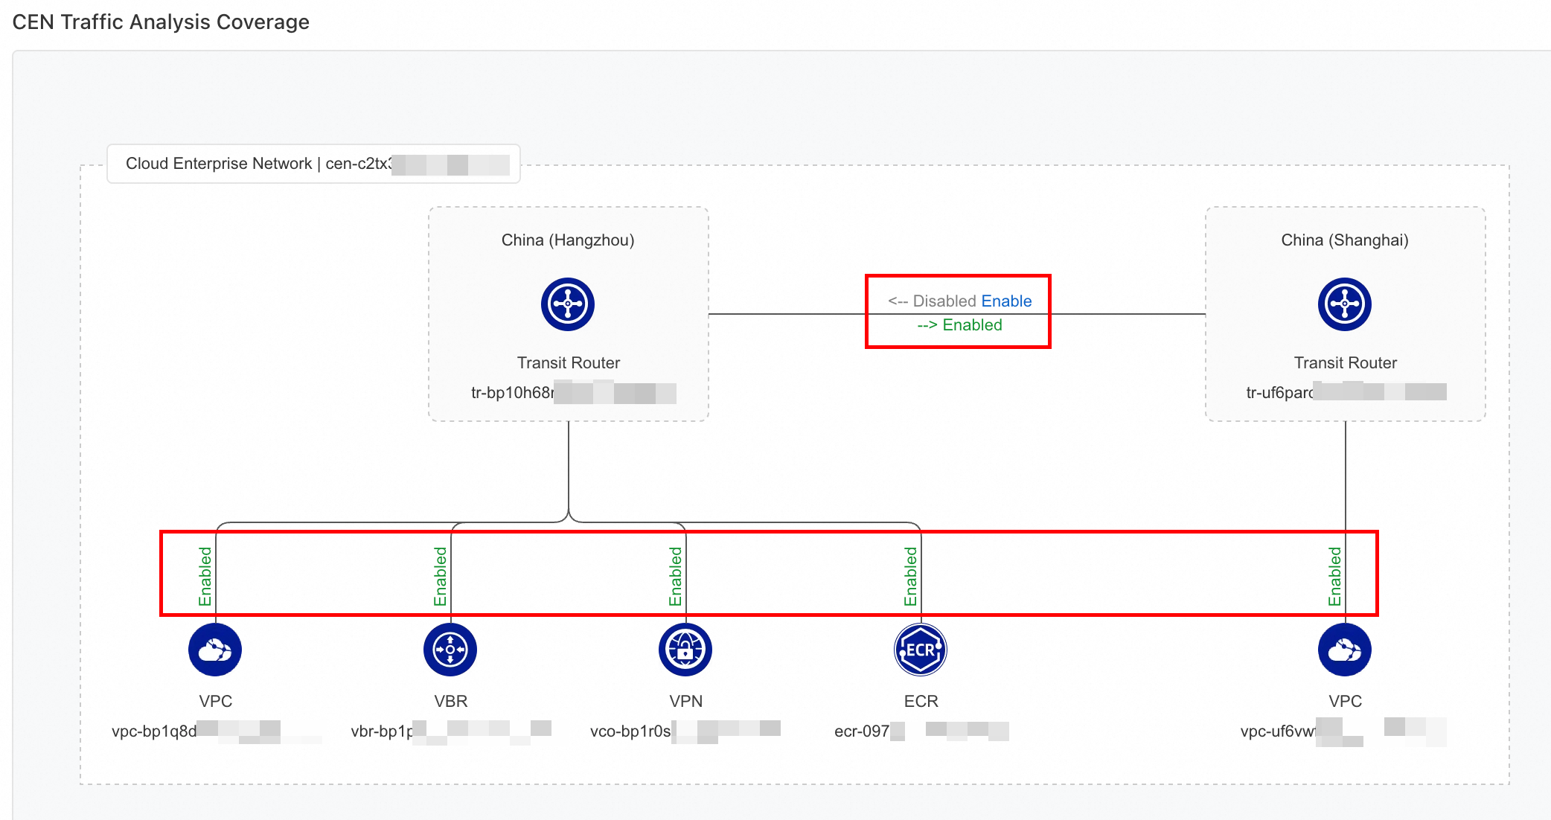Click the China (Shanghai) region title
Screen dimensions: 1551x820
pyautogui.click(x=1344, y=240)
